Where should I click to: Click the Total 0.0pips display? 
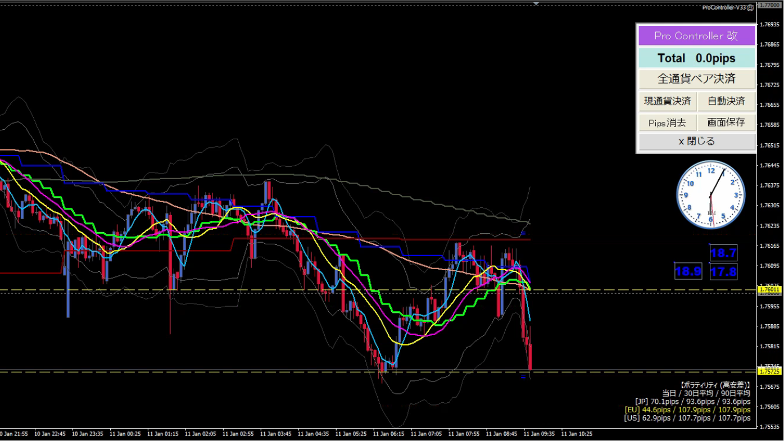pyautogui.click(x=696, y=58)
